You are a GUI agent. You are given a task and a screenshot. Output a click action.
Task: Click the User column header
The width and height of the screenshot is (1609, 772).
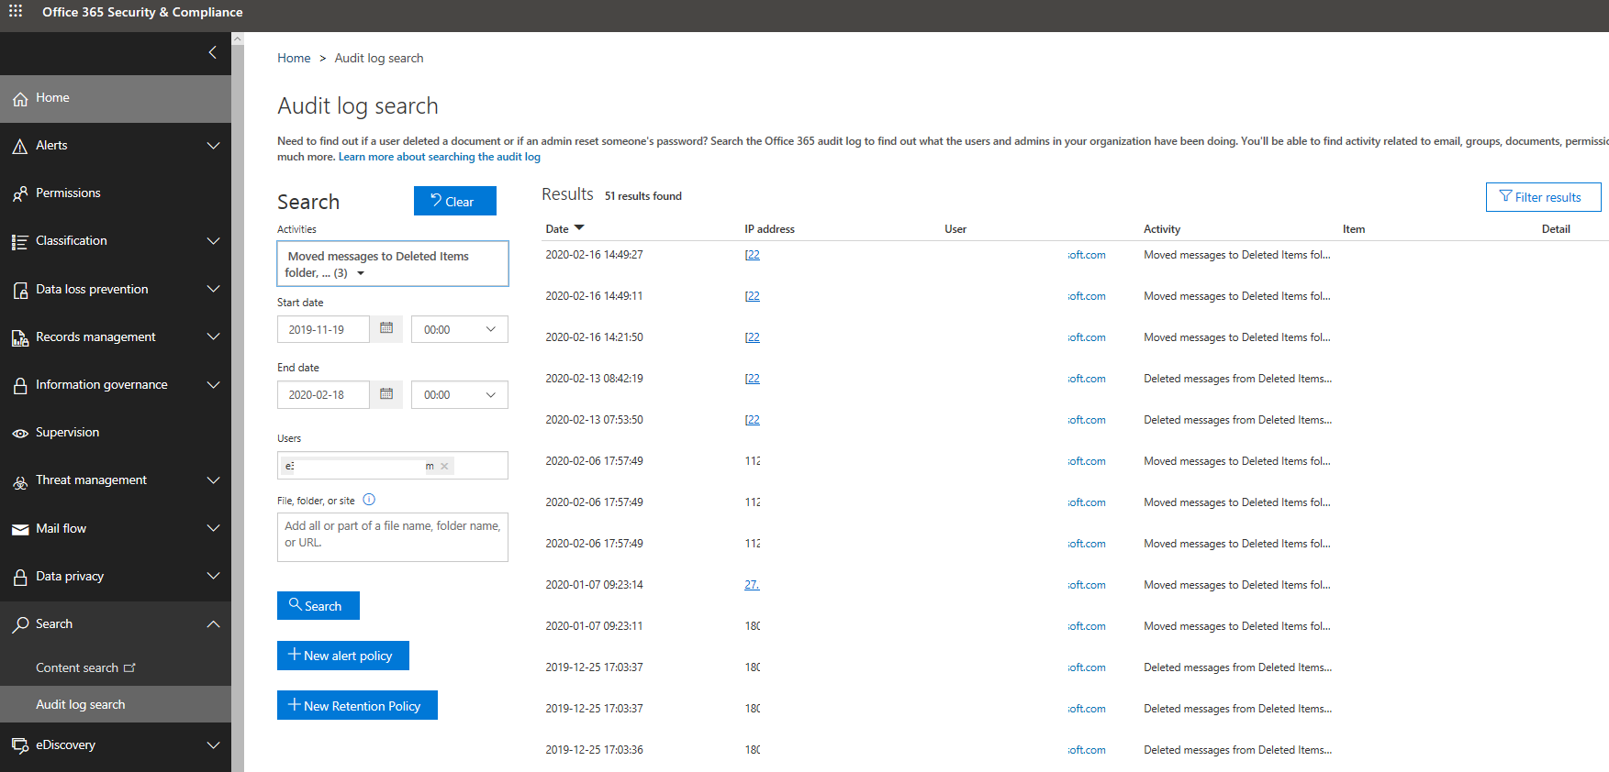[x=955, y=229]
